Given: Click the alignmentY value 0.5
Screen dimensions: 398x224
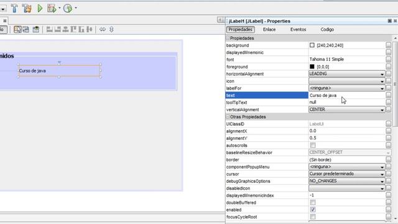Looking at the screenshot, I should 313,138.
